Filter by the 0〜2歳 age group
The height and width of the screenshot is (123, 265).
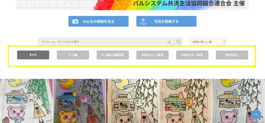pyautogui.click(x=73, y=55)
